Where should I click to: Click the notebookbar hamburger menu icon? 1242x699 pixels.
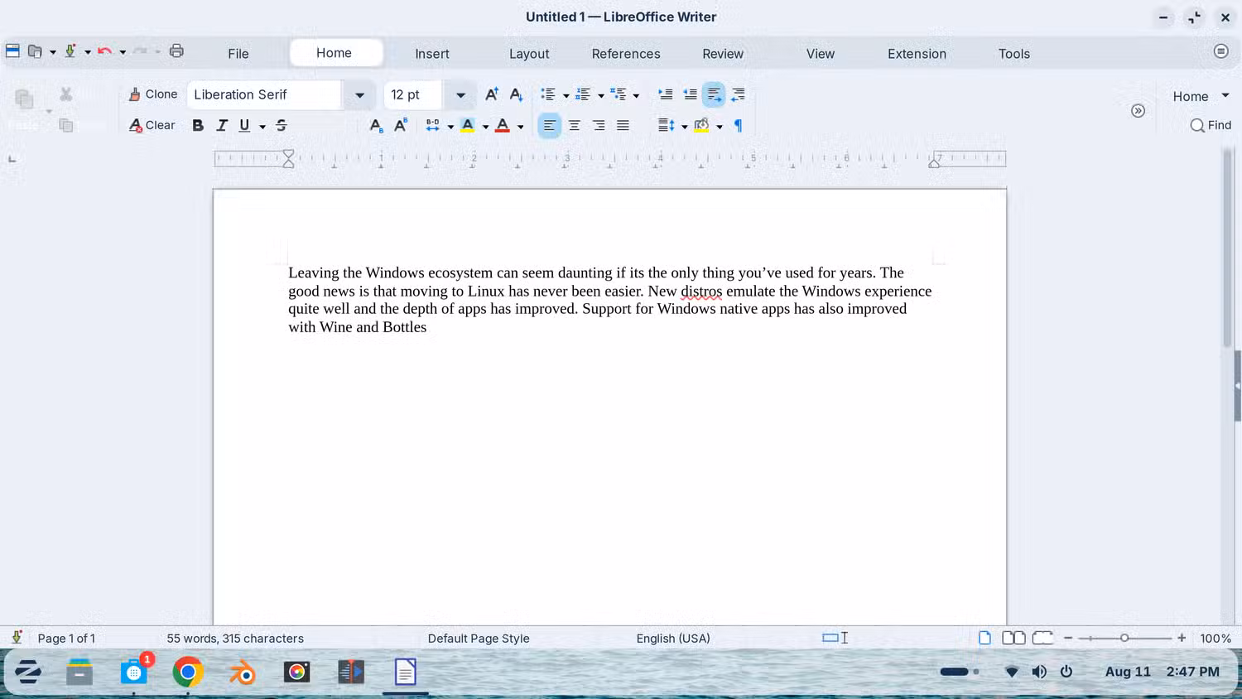[1220, 51]
